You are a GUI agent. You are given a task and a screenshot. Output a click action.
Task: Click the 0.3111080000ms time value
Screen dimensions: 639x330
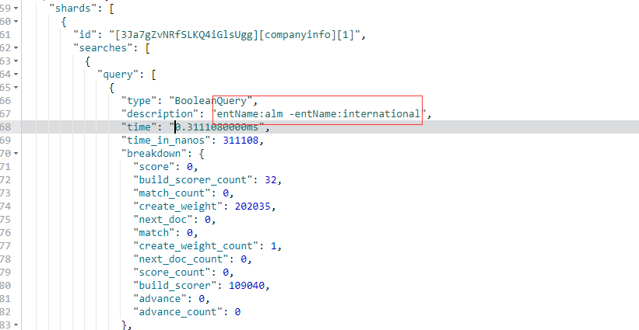coord(216,127)
